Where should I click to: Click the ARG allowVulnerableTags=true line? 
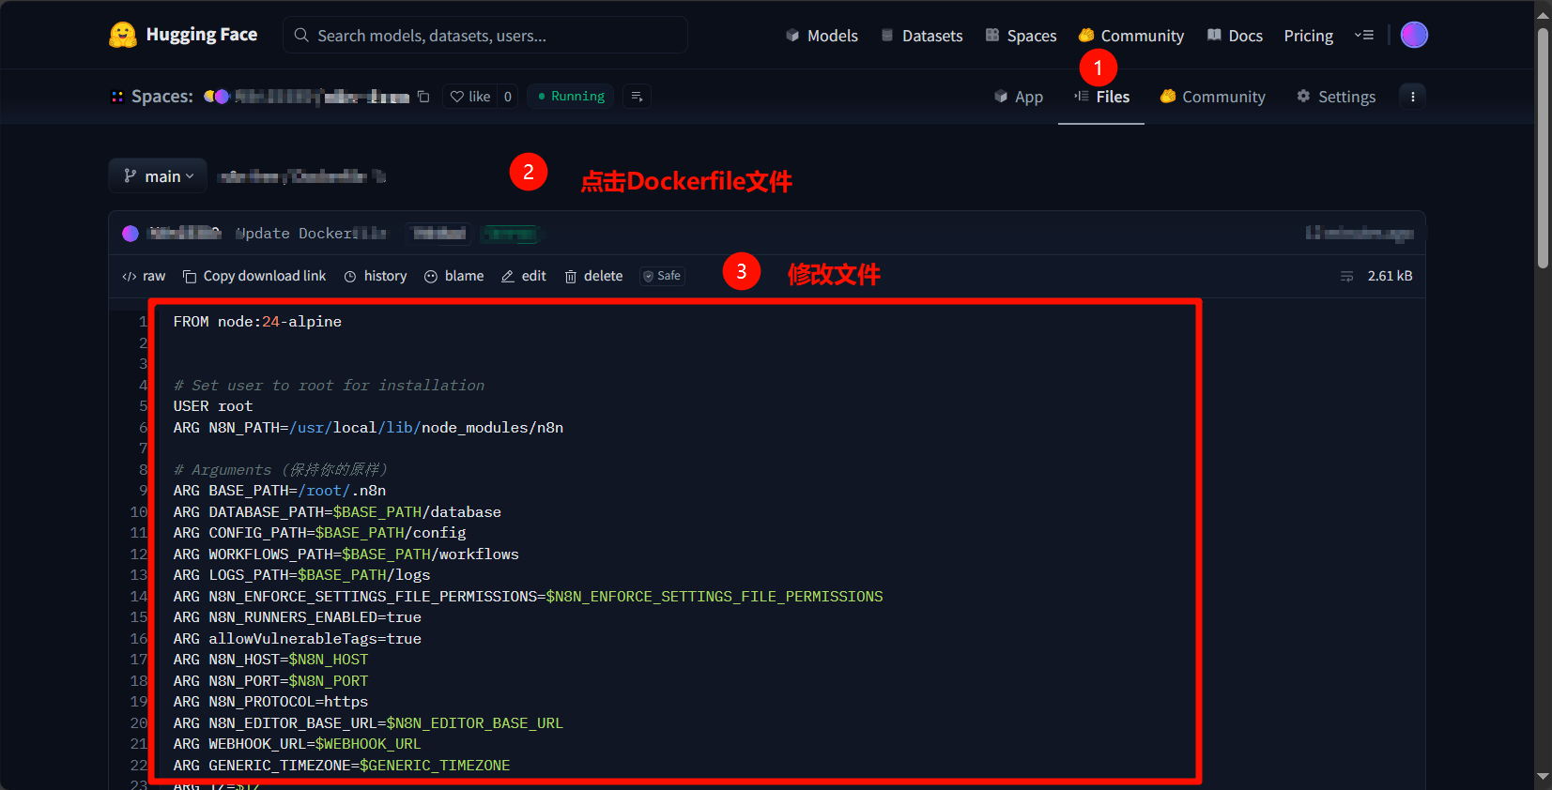297,639
